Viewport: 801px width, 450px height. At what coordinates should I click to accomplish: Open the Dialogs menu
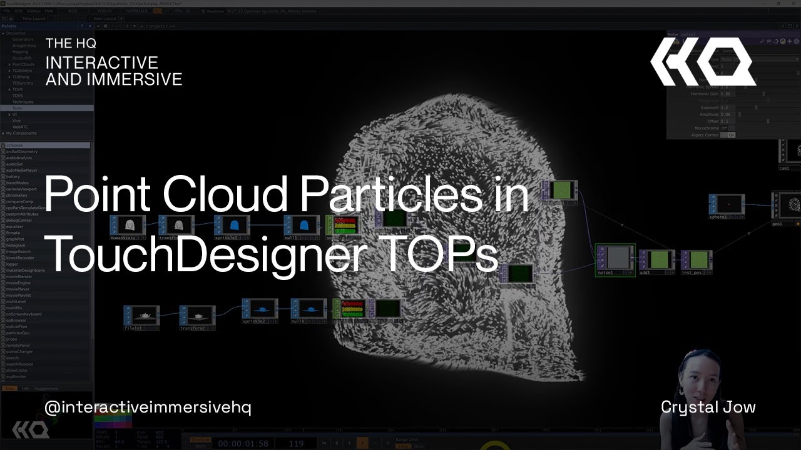(x=34, y=11)
